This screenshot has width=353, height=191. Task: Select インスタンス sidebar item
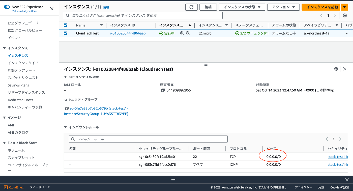[x=18, y=56]
